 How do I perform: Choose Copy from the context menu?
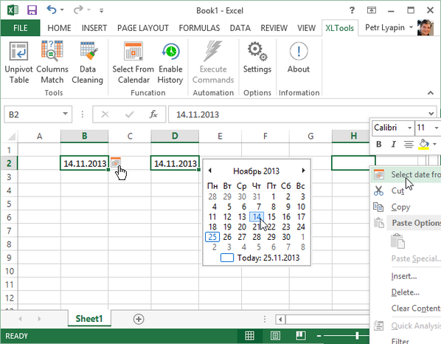(406, 207)
